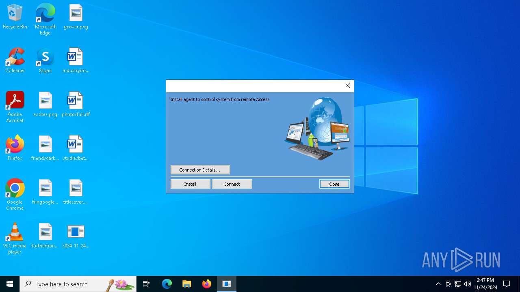Image resolution: width=520 pixels, height=292 pixels.
Task: Launch Edge from the taskbar
Action: tap(167, 284)
